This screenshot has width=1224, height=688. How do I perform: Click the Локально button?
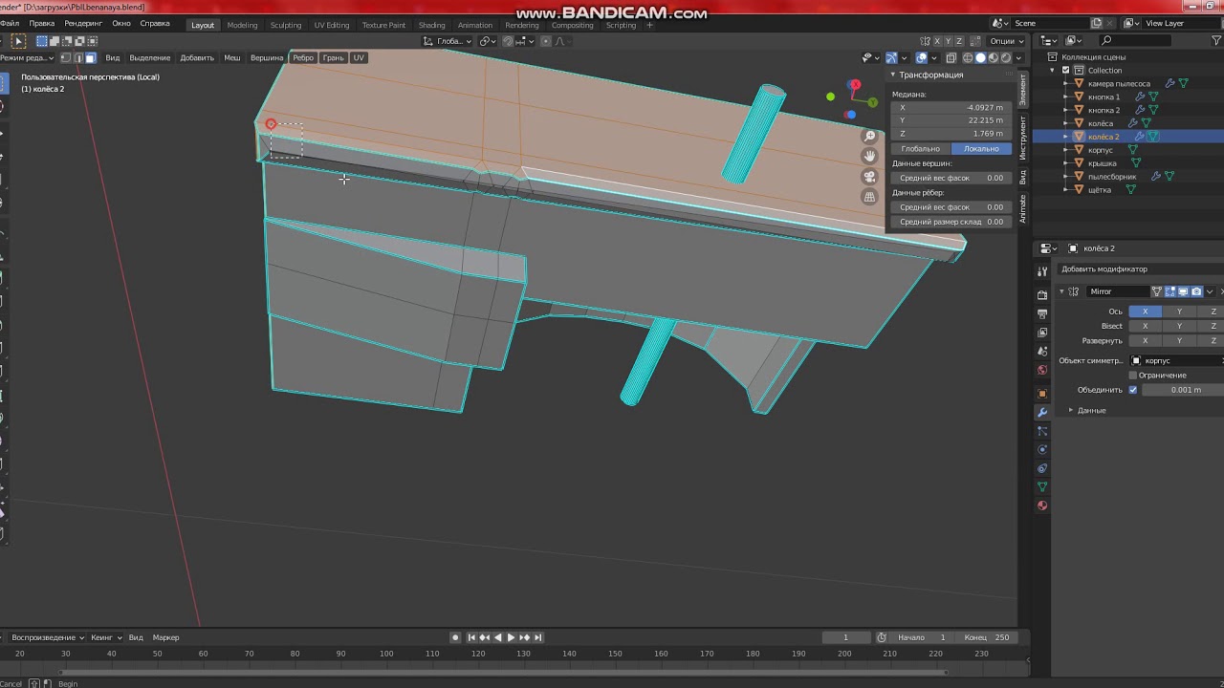pyautogui.click(x=981, y=149)
